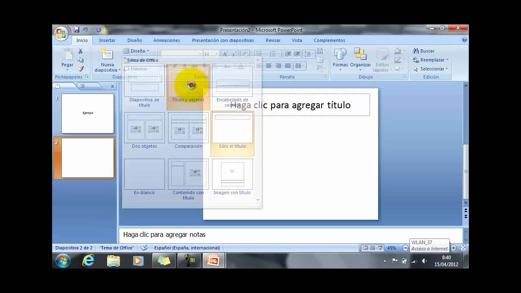This screenshot has height=293, width=521.
Task: Click the slide title placeholder
Action: tap(291, 105)
